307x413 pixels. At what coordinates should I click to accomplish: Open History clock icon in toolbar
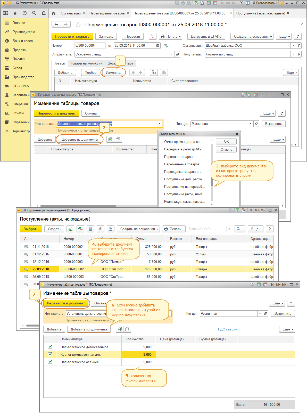tap(24, 13)
